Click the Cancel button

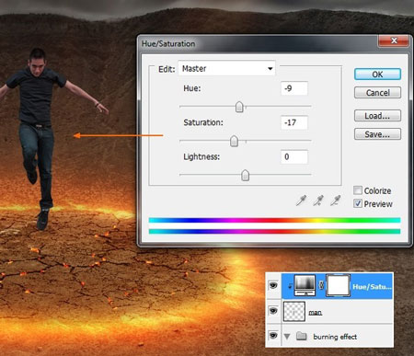pyautogui.click(x=377, y=93)
